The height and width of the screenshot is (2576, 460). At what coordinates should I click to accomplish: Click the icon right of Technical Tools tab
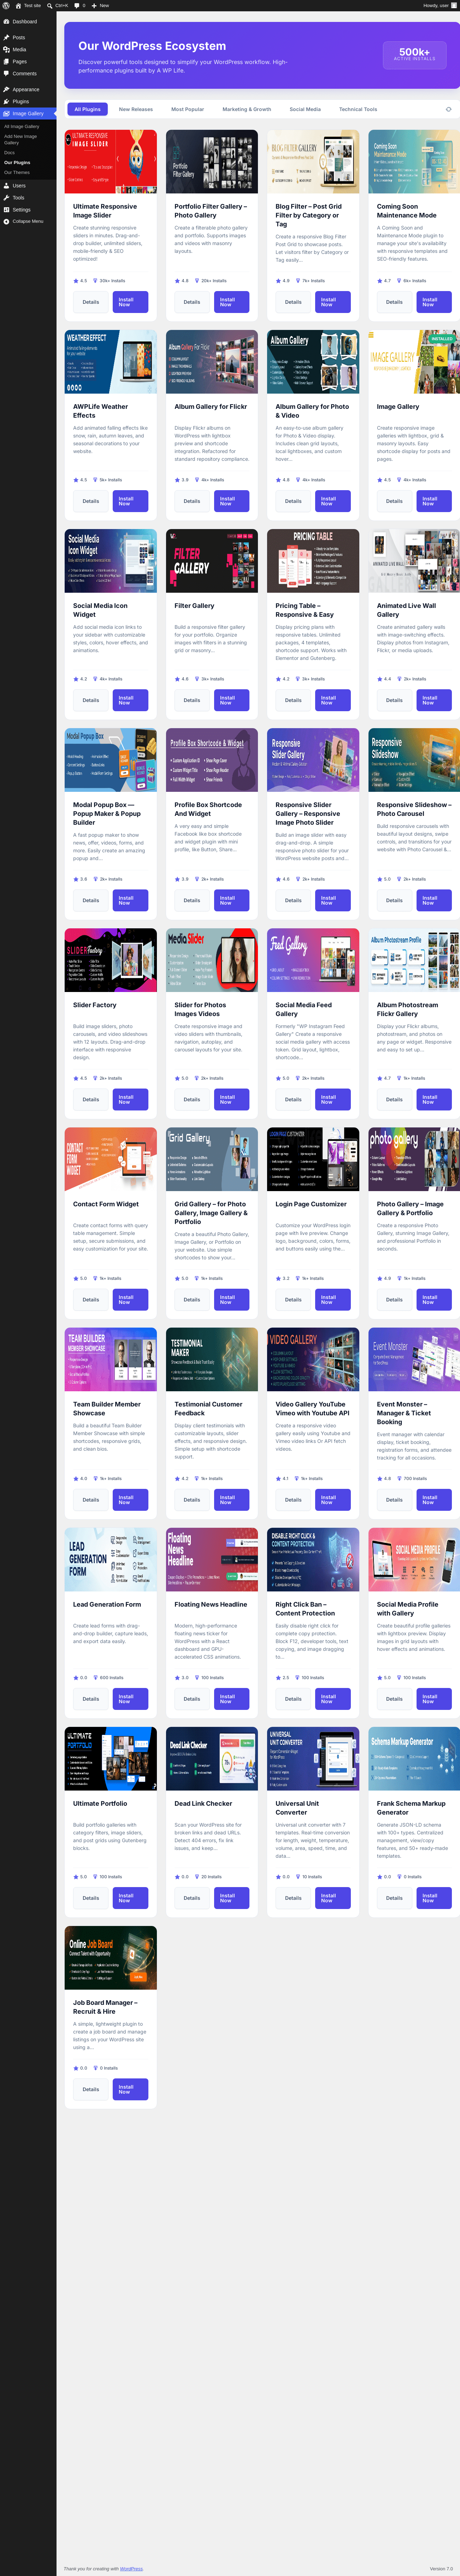coord(448,109)
